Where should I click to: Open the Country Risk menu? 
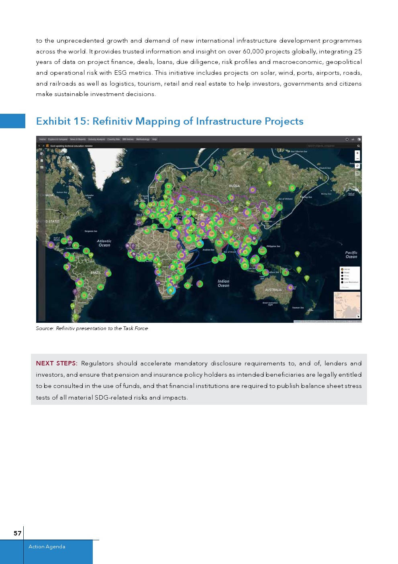(114, 139)
